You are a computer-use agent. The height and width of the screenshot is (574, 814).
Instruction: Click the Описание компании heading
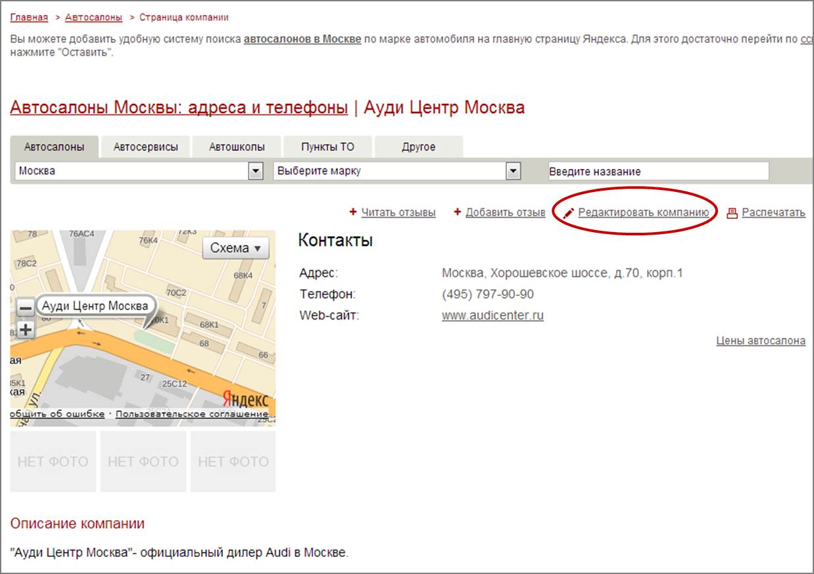[78, 524]
